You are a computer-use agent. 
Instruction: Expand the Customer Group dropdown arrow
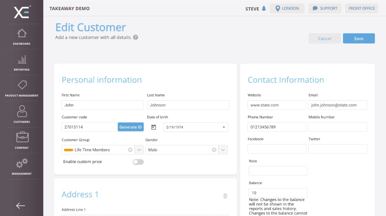point(139,150)
